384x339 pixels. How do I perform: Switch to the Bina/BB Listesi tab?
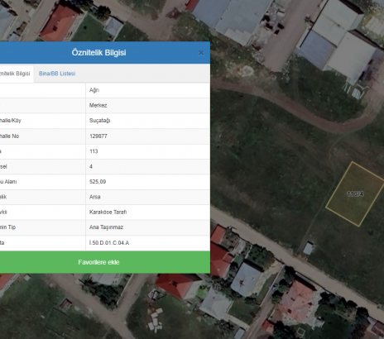click(57, 74)
